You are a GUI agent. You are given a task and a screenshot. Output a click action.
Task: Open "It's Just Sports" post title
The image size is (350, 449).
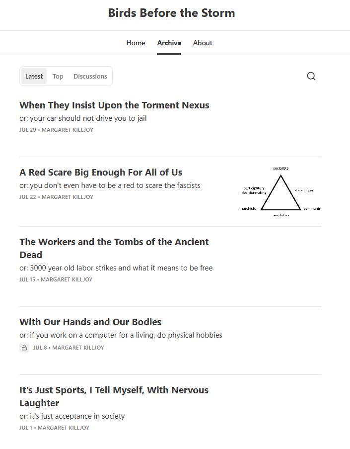(114, 396)
